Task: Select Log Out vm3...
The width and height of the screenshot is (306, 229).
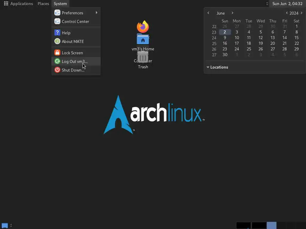Action: (76, 61)
